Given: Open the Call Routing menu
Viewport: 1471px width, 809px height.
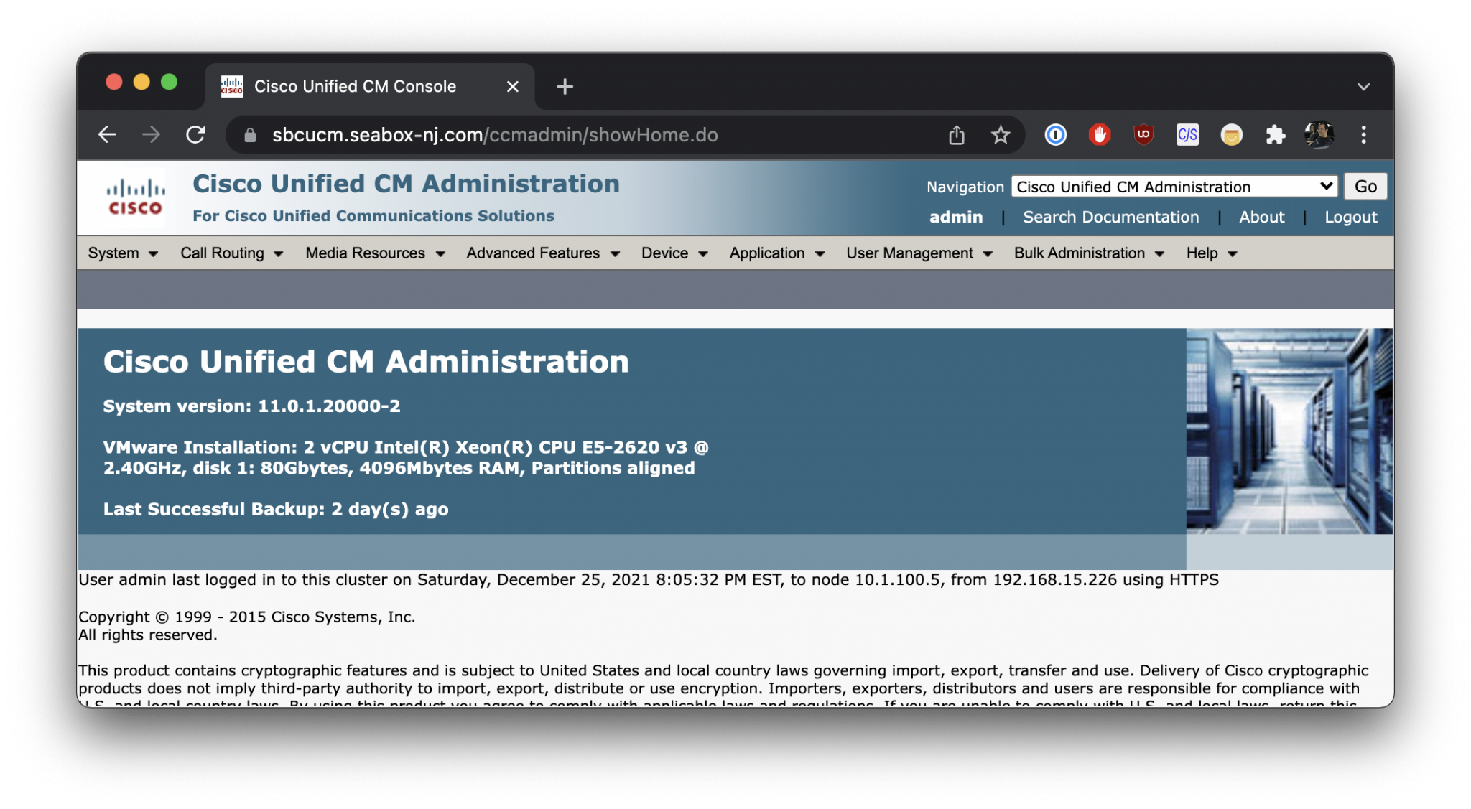Looking at the screenshot, I should click(223, 252).
